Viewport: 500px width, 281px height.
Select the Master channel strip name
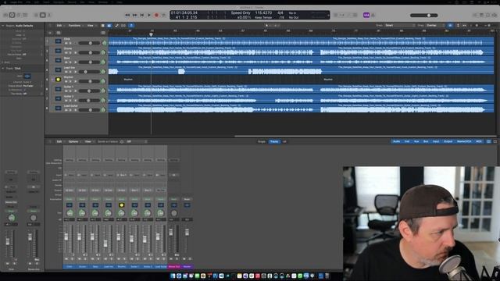tap(187, 266)
